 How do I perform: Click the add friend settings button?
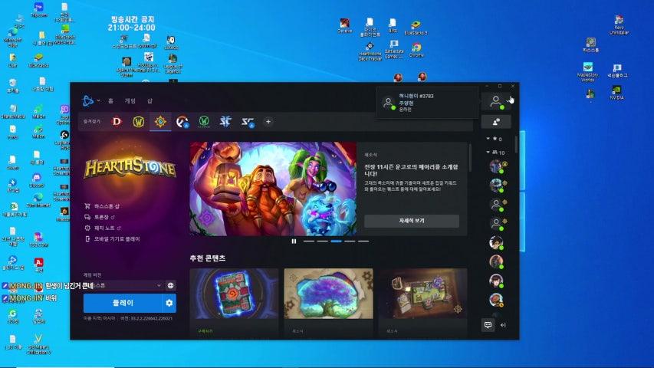click(496, 122)
